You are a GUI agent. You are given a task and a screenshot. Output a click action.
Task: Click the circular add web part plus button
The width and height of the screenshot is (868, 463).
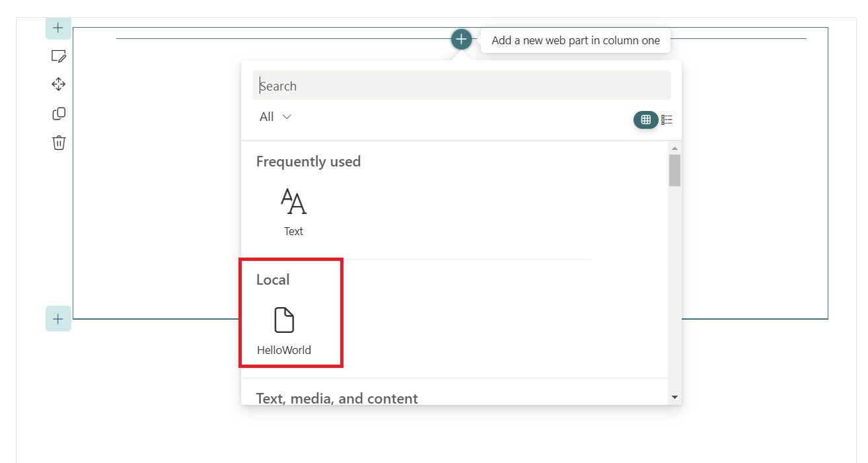tap(461, 40)
